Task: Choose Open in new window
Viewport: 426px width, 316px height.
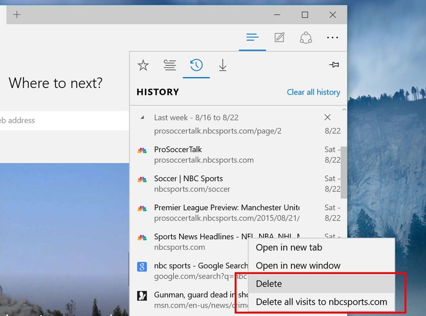Action: (x=321, y=266)
